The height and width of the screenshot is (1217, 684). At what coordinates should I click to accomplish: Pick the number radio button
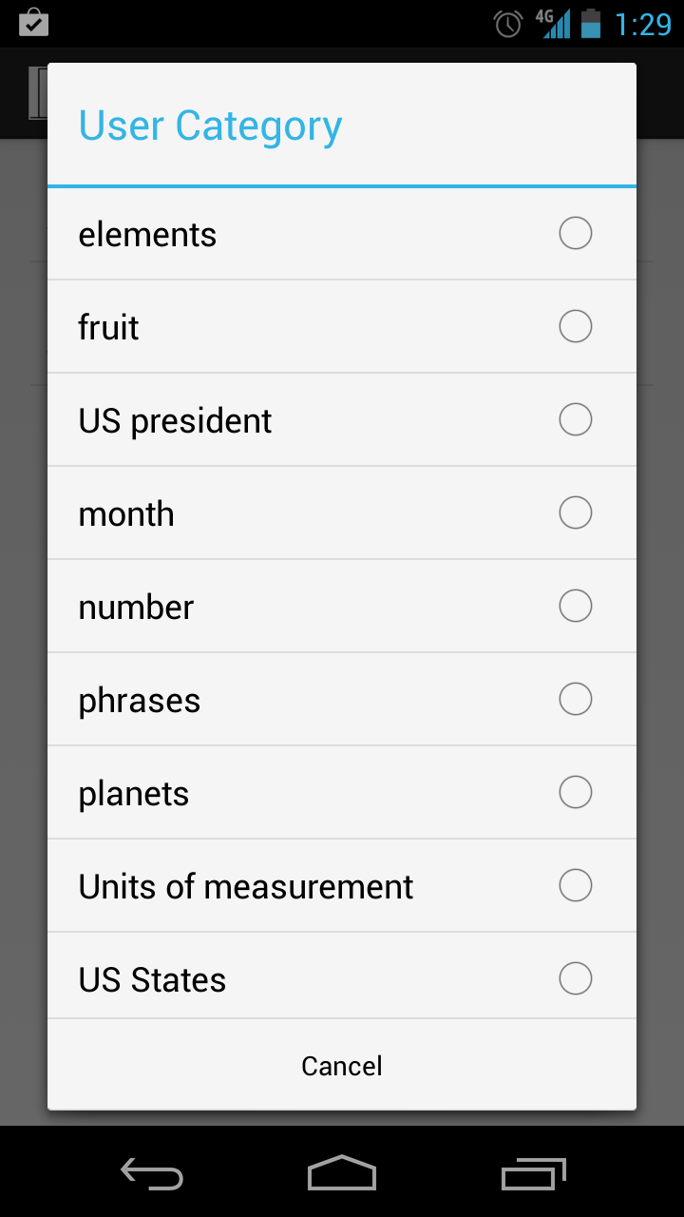(575, 606)
